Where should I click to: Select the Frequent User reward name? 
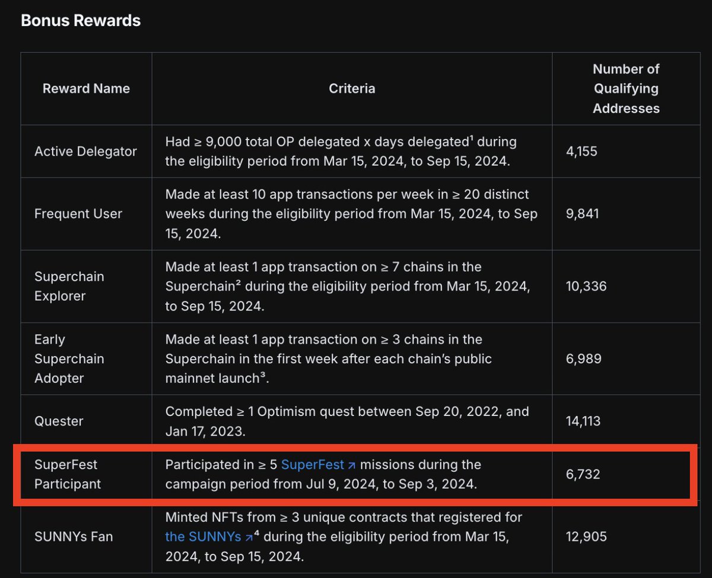point(78,214)
